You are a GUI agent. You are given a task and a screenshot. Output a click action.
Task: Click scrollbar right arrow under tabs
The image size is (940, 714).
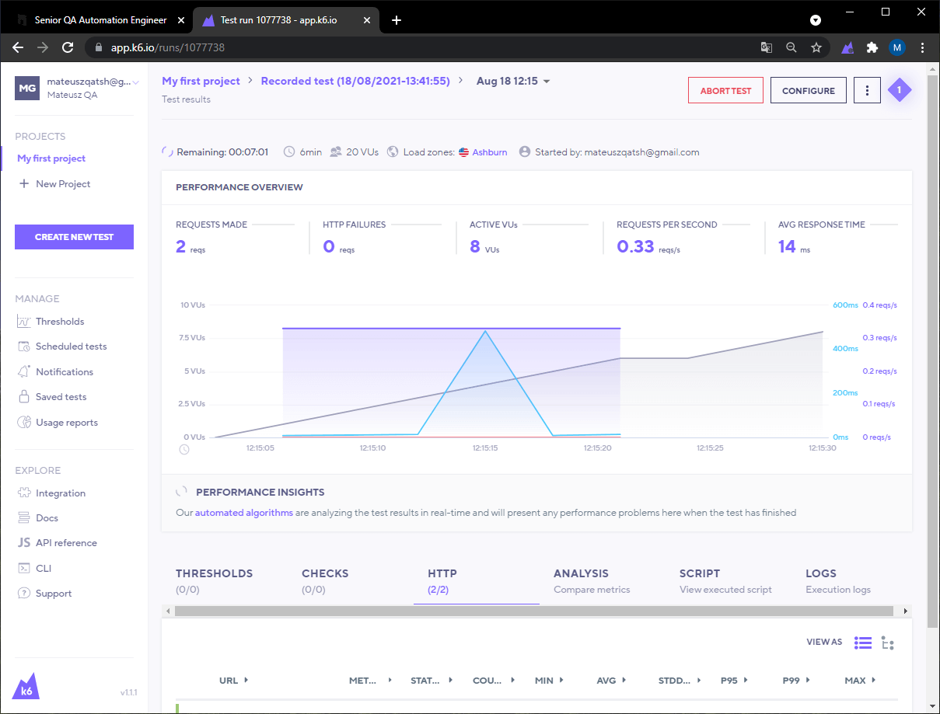click(905, 611)
